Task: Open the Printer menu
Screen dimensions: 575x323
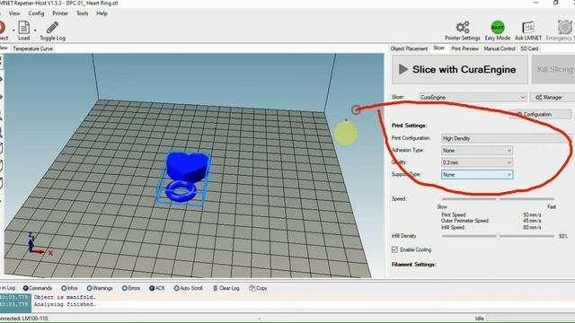Action: point(60,13)
